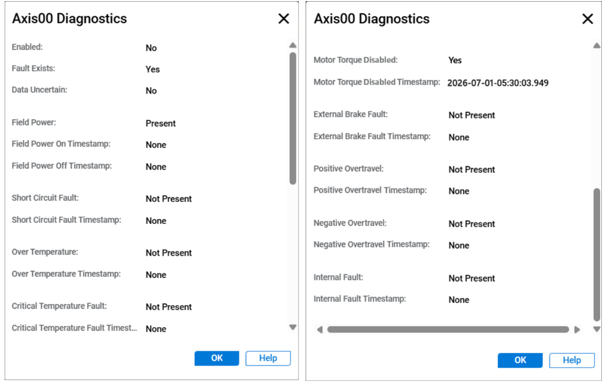Click the Fault Exists 'Yes' value
Viewport: 610px width, 383px height.
(152, 69)
